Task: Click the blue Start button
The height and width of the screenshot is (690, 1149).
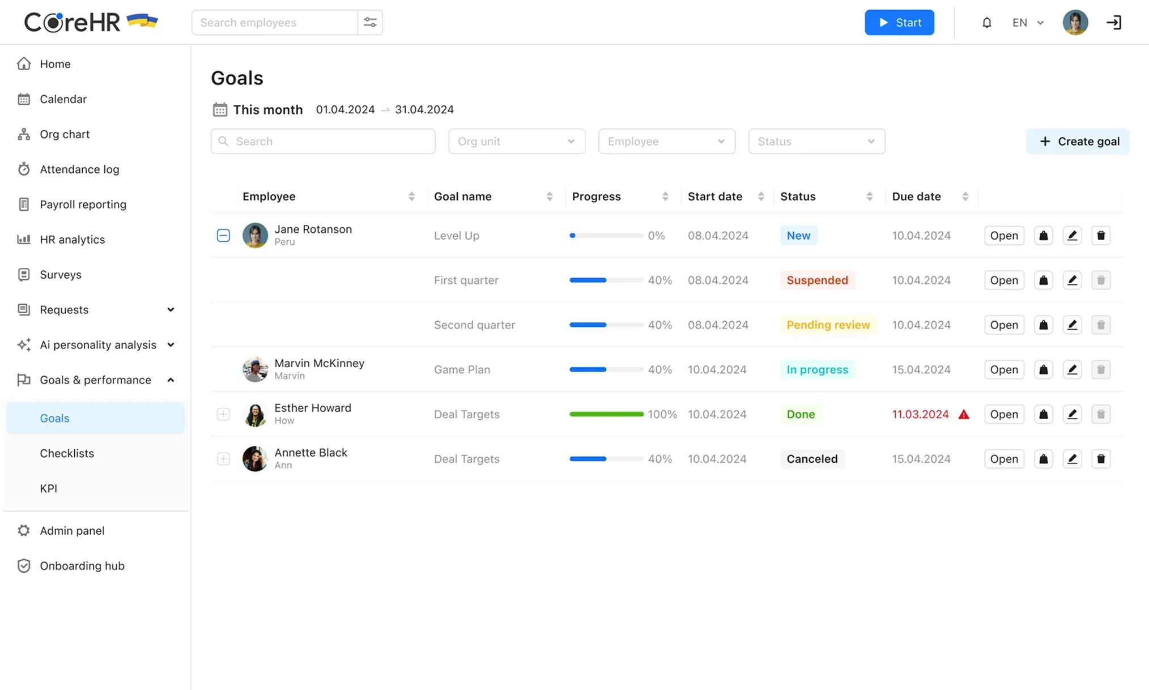Action: 899,23
